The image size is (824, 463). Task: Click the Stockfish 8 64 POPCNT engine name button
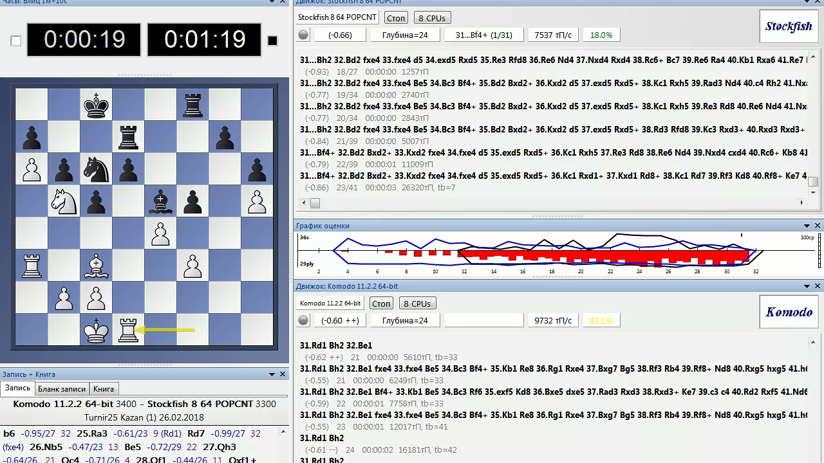point(337,18)
